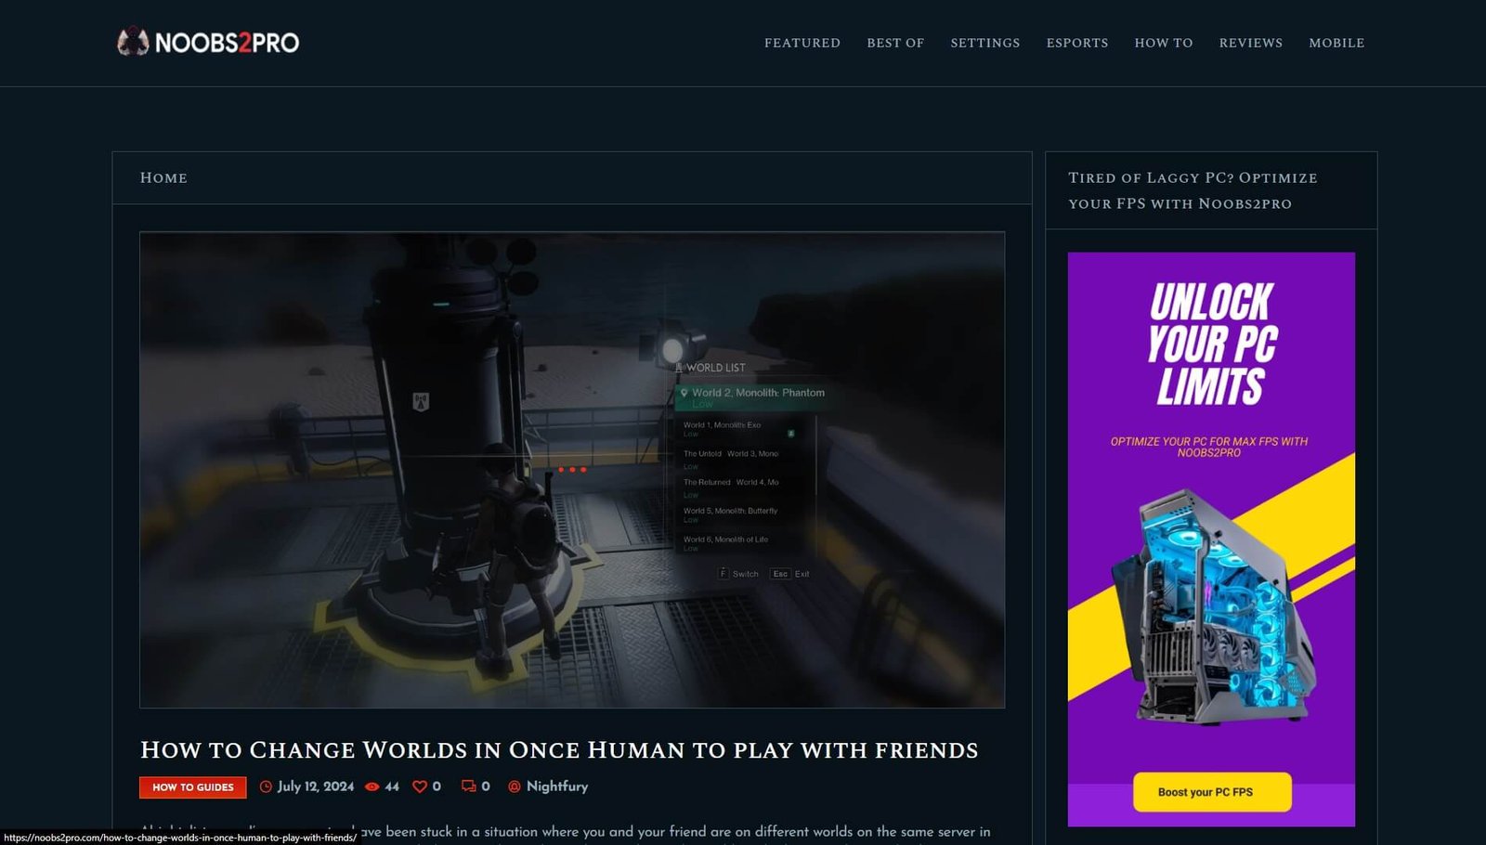1486x845 pixels.
Task: Click the clock icon beside July 12, 2024
Action: (266, 786)
